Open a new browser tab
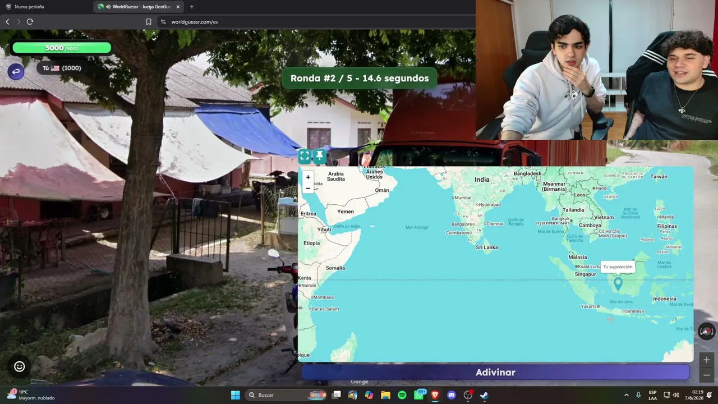 pyautogui.click(x=192, y=7)
